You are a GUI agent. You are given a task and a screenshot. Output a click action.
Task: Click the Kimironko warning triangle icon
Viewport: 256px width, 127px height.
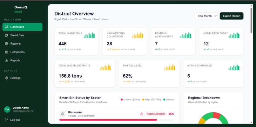(142, 114)
